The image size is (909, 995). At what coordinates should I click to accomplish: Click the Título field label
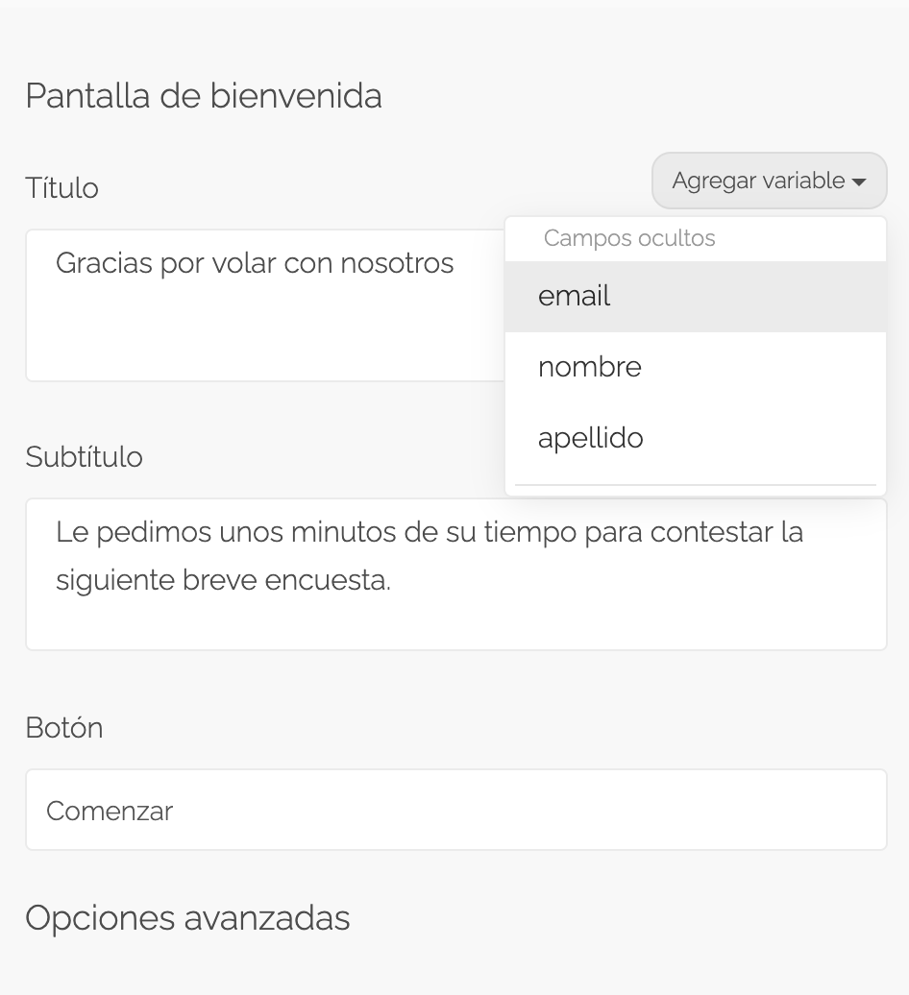coord(62,188)
